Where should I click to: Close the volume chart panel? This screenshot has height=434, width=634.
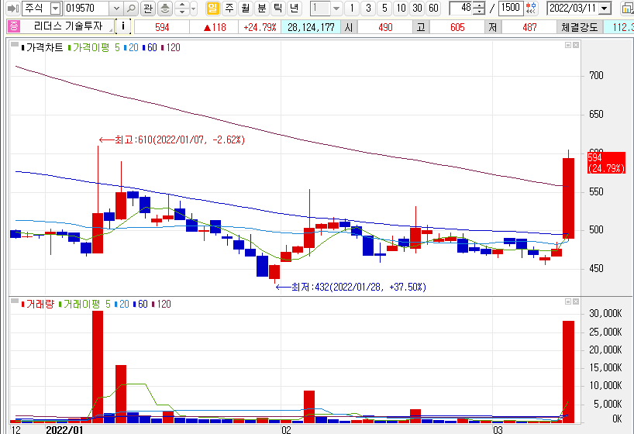click(x=576, y=301)
